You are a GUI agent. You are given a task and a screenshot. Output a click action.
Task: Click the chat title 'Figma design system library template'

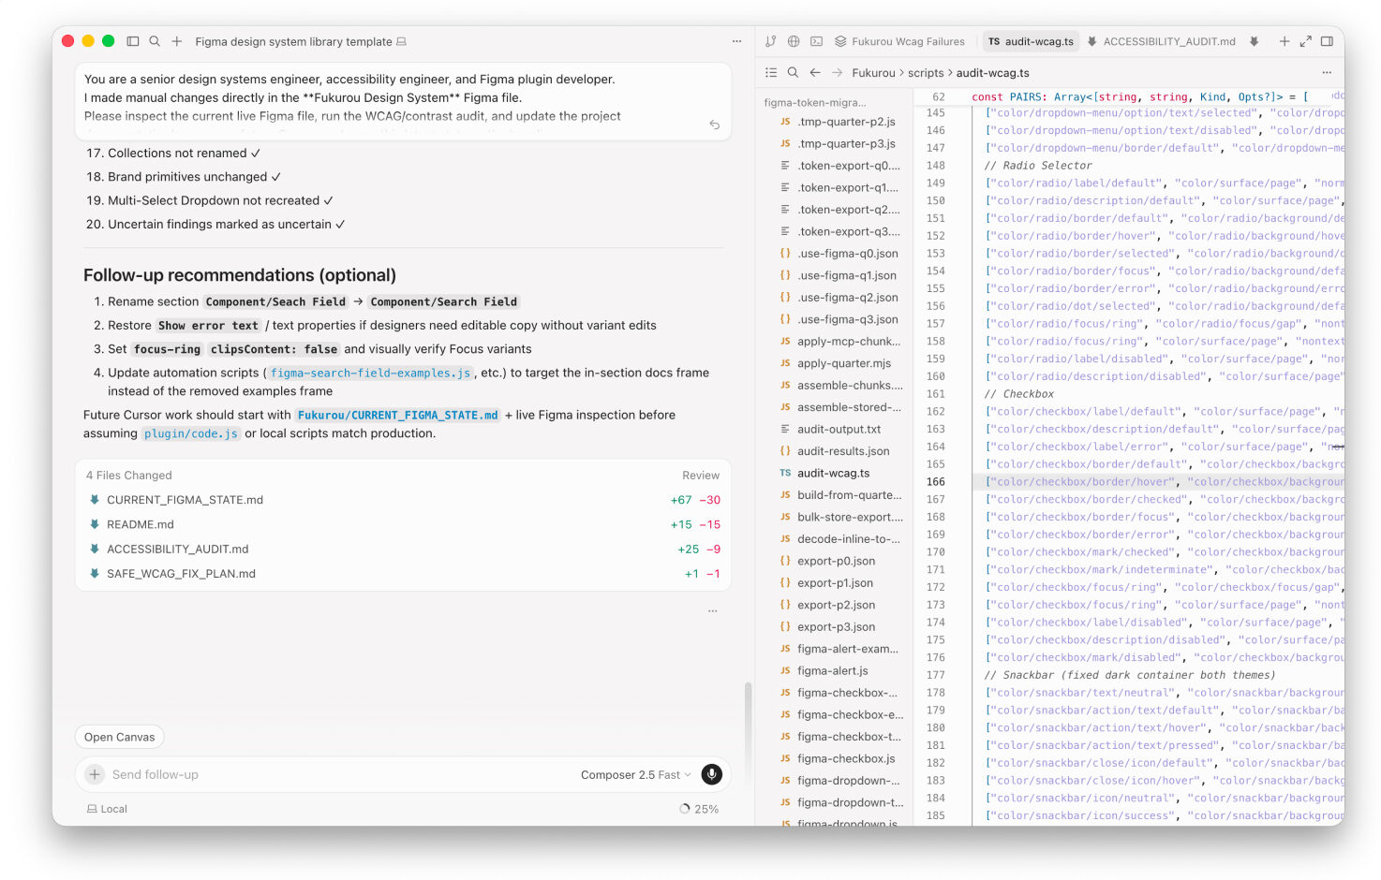[x=293, y=41]
